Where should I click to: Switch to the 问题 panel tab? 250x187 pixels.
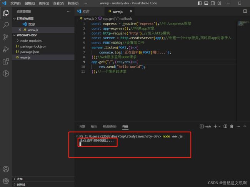click(82, 126)
